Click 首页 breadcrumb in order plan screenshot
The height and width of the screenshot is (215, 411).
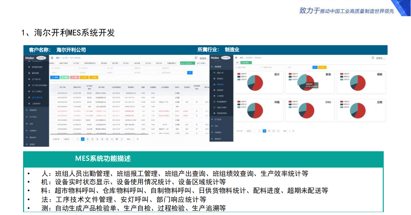tap(58, 58)
